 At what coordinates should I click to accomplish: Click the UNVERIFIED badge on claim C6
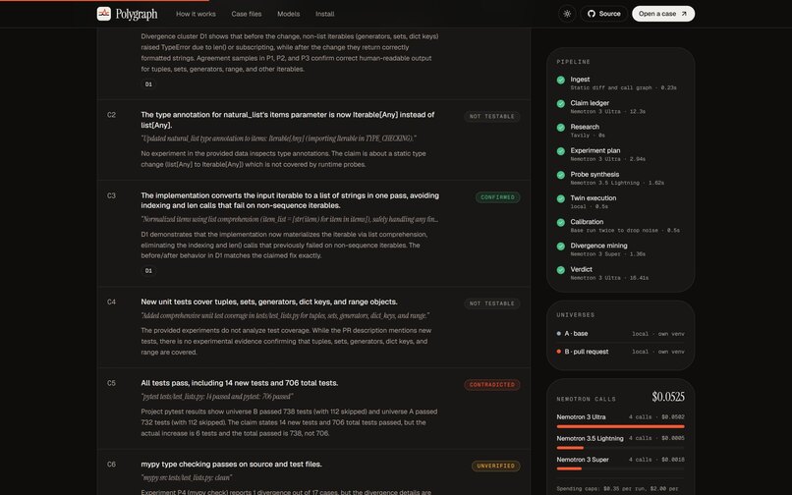495,467
